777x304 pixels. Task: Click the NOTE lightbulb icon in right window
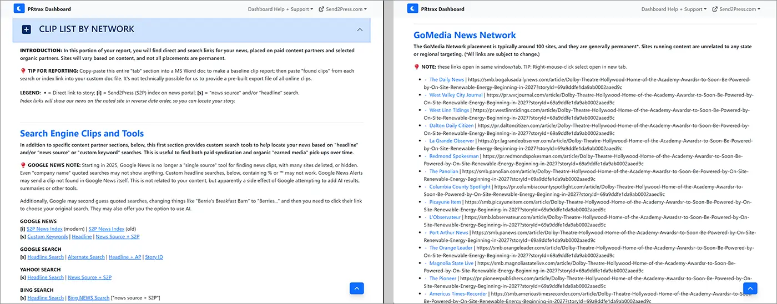416,67
